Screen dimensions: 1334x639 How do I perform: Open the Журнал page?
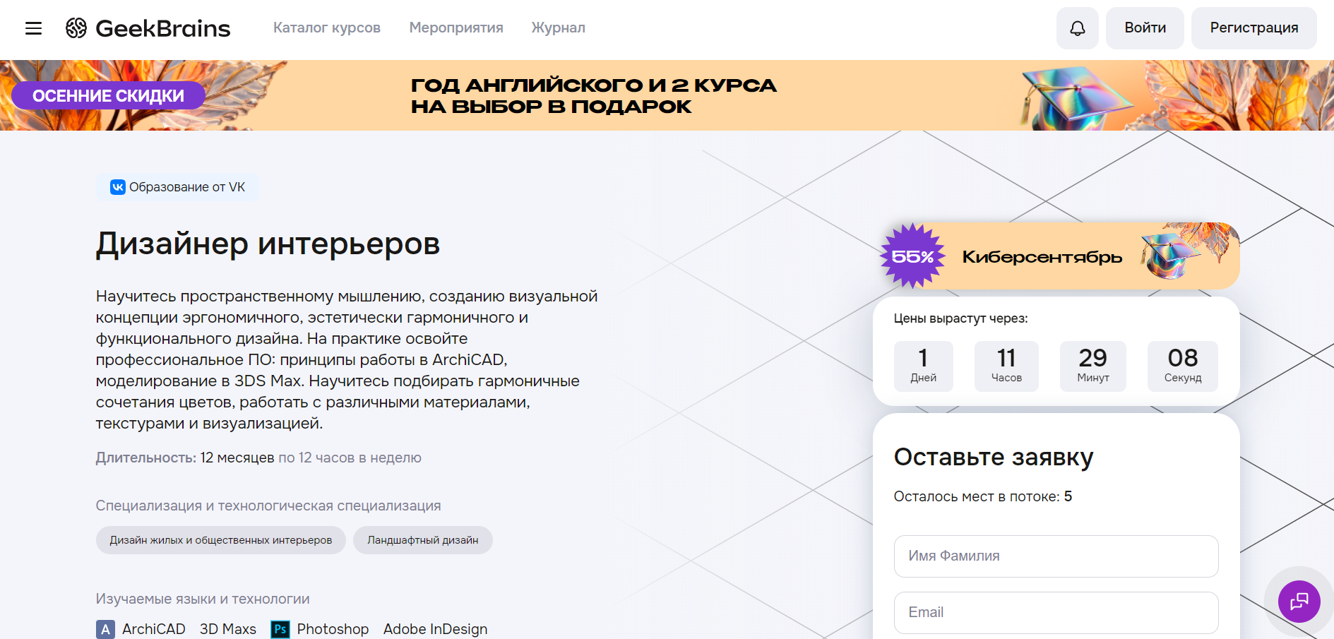tap(558, 28)
